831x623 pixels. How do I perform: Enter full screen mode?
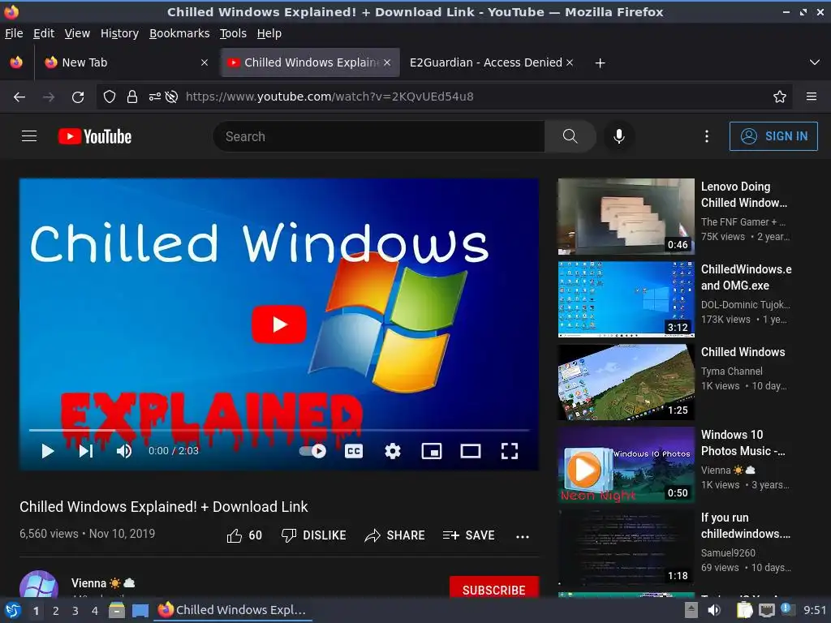point(510,451)
